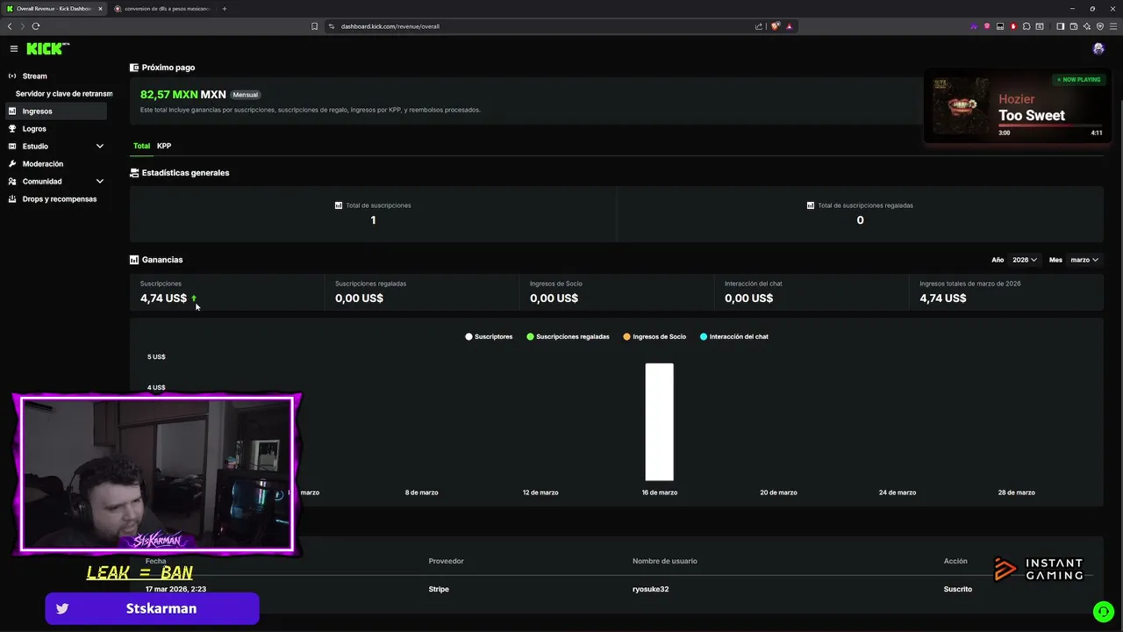Switch to the KPP tab
The image size is (1123, 632).
164,146
